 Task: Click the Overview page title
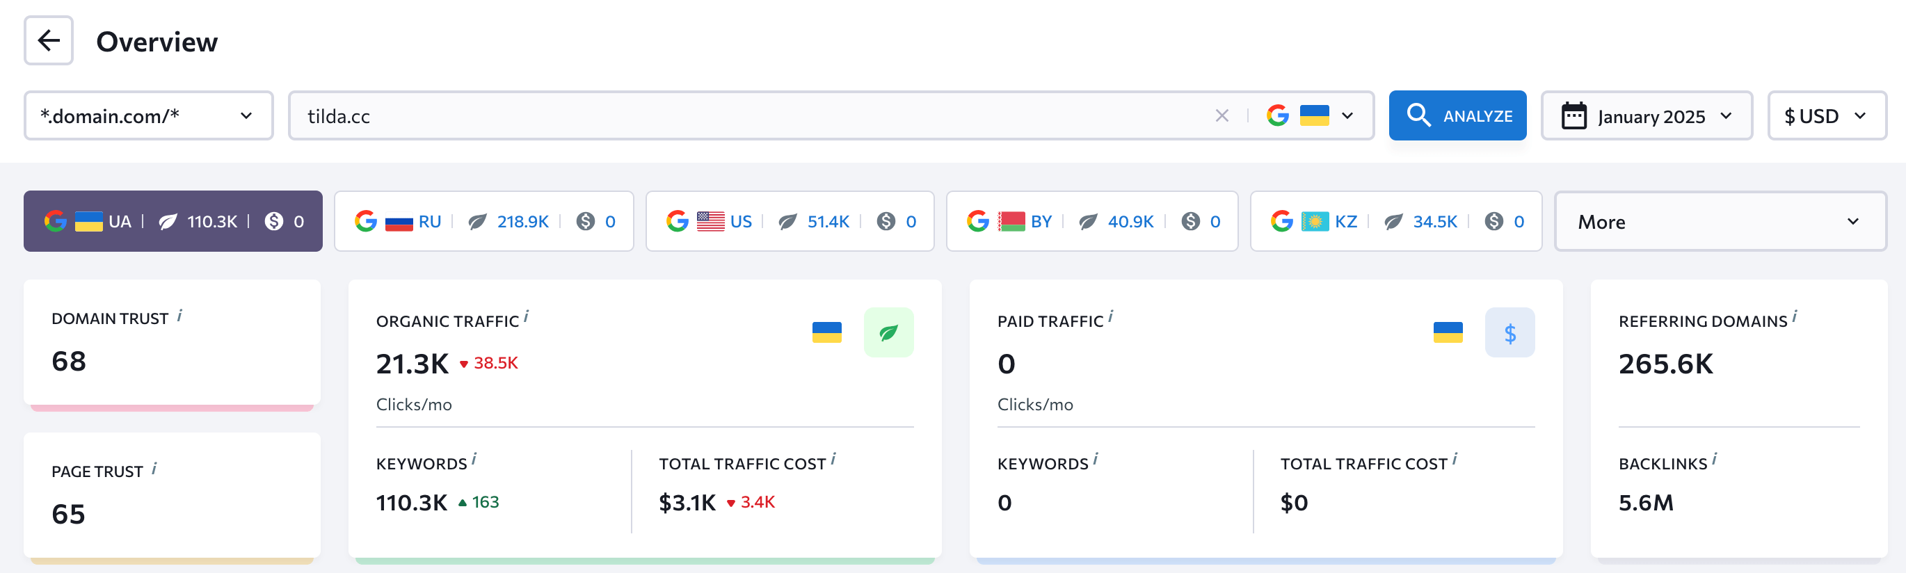(157, 42)
